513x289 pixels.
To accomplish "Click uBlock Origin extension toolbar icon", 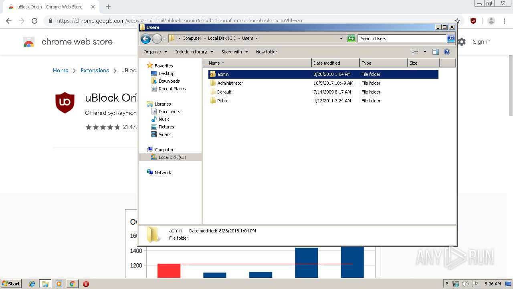I will coord(473,21).
